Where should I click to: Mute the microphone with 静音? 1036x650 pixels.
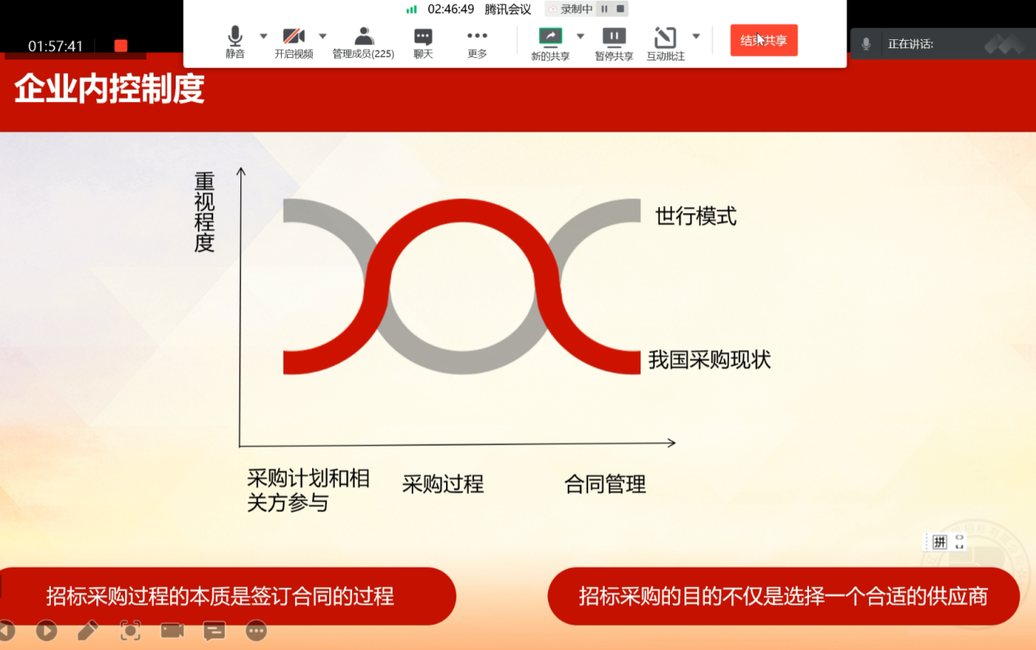click(235, 42)
